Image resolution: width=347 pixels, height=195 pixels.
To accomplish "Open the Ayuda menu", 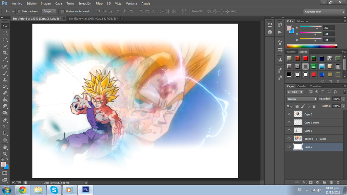I will coord(146,3).
